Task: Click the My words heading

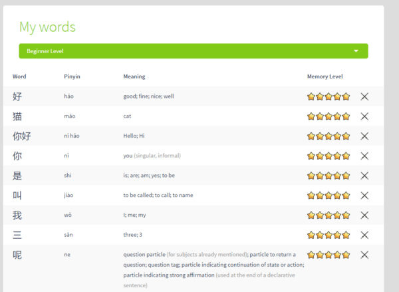Action: point(47,27)
